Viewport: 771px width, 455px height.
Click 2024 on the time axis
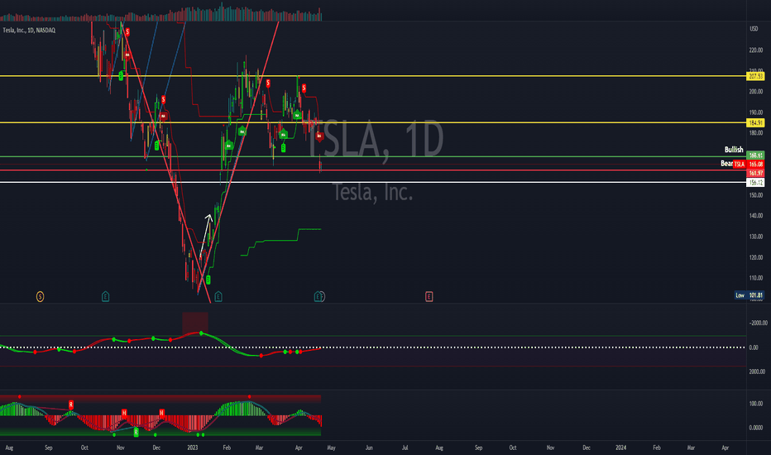(x=621, y=448)
